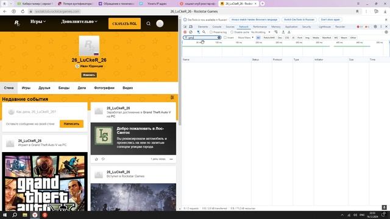Select the All request type filter
Screen dimensions: 390x219
[258, 38]
